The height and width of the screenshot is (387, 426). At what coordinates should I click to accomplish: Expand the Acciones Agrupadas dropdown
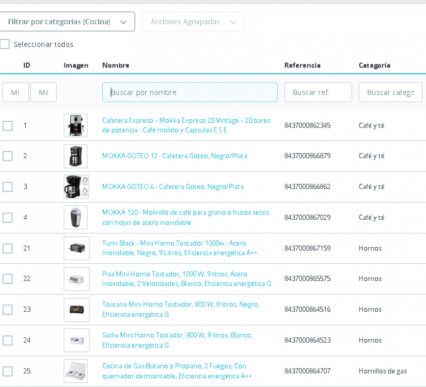click(x=193, y=22)
